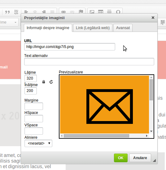Click the envelope preview image

pos(104,105)
